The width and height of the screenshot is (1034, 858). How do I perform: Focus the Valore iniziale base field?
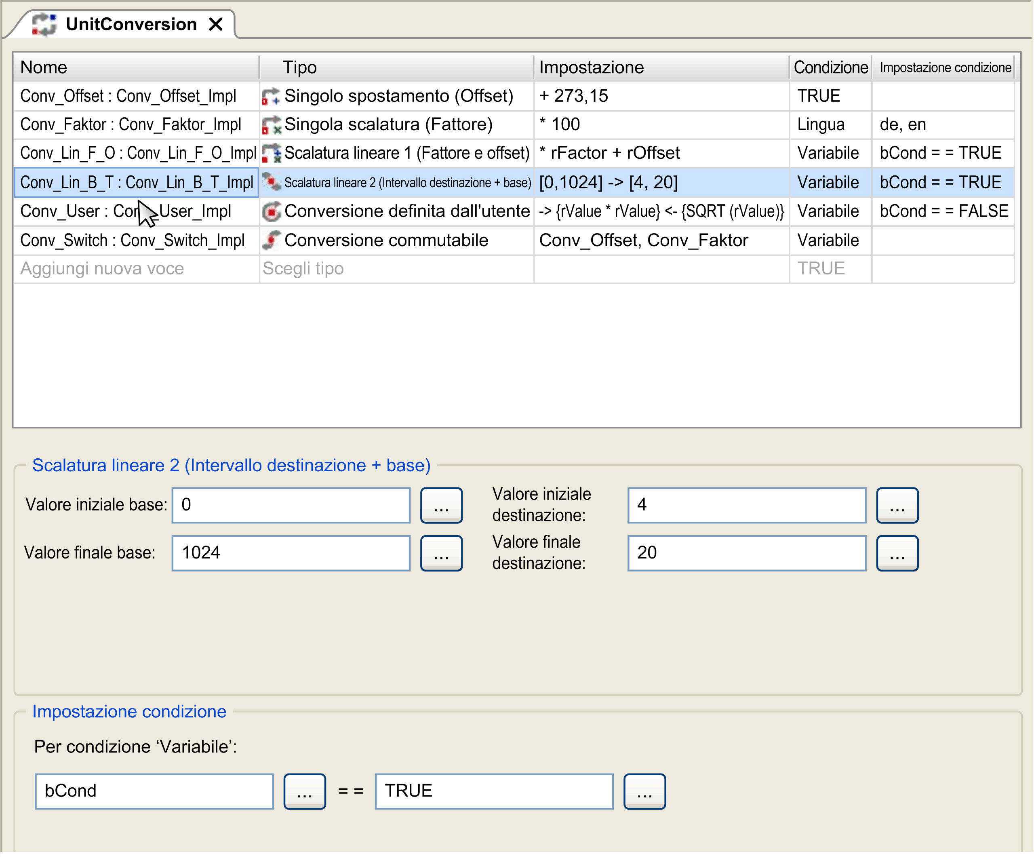tap(291, 505)
